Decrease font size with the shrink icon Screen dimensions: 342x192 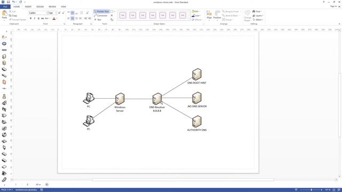(63, 13)
